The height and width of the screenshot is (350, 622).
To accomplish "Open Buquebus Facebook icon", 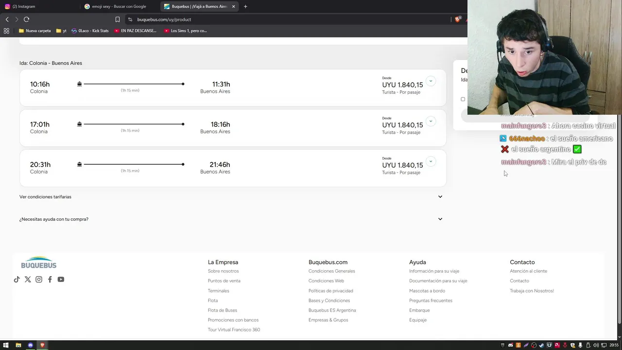I will pyautogui.click(x=50, y=280).
